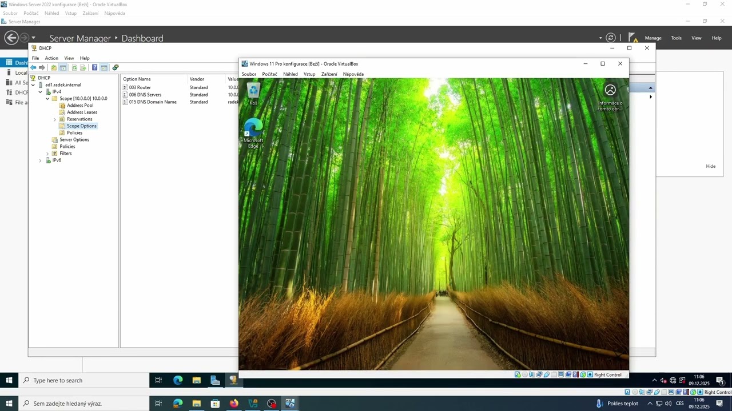This screenshot has width=732, height=411.
Task: Click Export List icon in DHCP toolbar
Action: point(83,67)
